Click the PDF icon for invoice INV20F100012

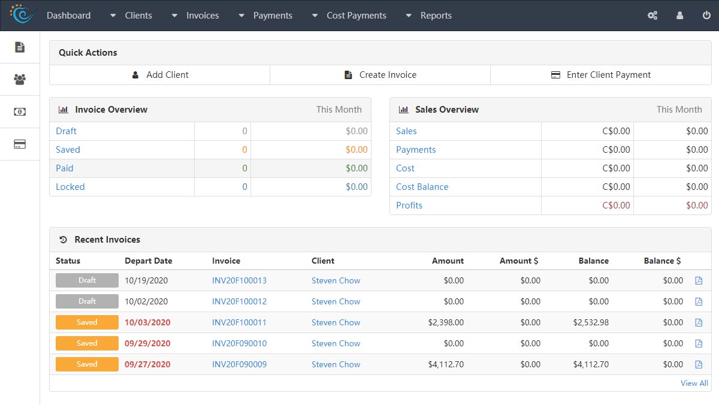click(x=699, y=301)
